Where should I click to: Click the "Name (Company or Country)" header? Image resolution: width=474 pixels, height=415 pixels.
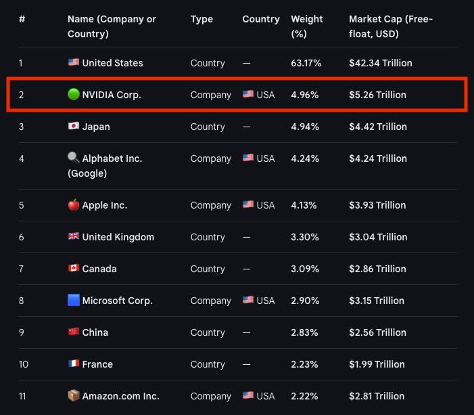tap(112, 26)
